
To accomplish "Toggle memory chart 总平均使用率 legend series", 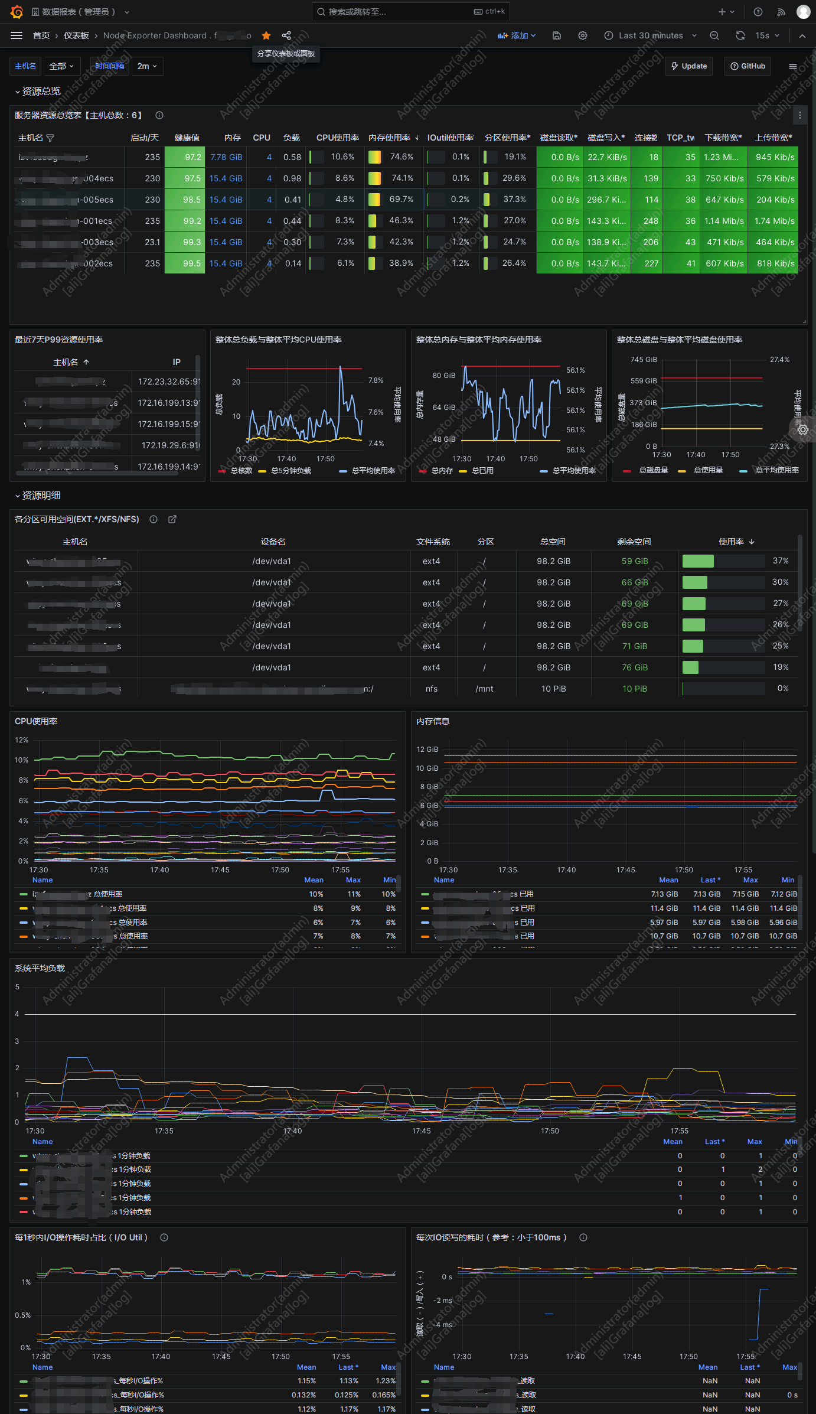I will point(574,471).
